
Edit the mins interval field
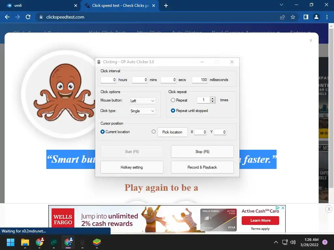tap(140, 80)
